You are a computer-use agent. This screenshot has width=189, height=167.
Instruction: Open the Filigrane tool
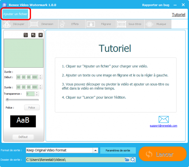[x=101, y=24]
